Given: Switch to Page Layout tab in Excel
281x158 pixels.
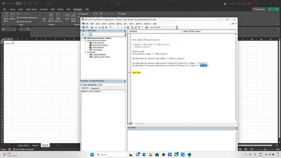Looking at the screenshot, I should pyautogui.click(x=31, y=9).
